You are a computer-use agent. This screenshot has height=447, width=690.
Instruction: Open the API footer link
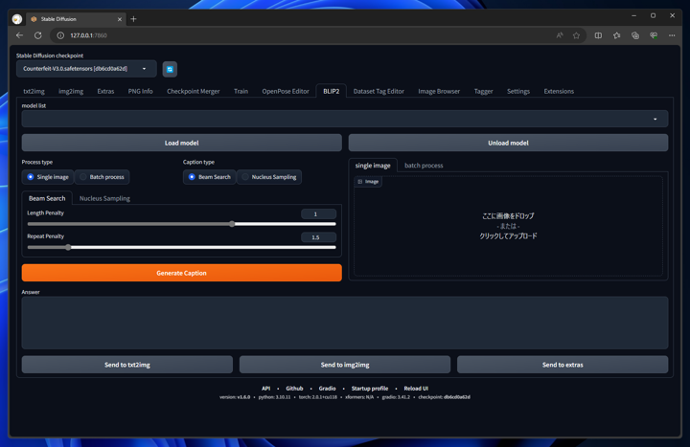tap(265, 389)
